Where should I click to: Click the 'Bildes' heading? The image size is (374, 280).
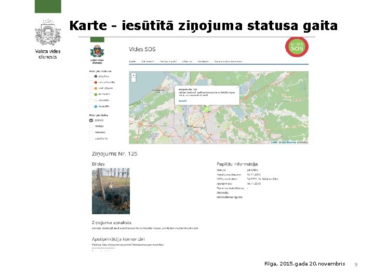tap(98, 164)
